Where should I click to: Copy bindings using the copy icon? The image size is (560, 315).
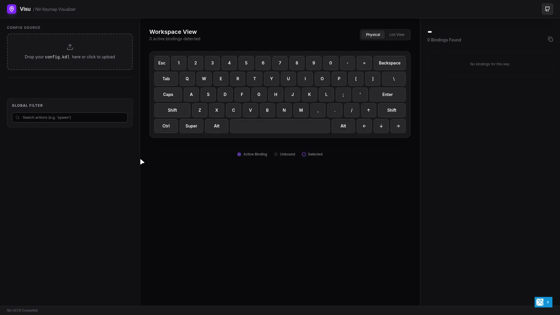coord(550,39)
